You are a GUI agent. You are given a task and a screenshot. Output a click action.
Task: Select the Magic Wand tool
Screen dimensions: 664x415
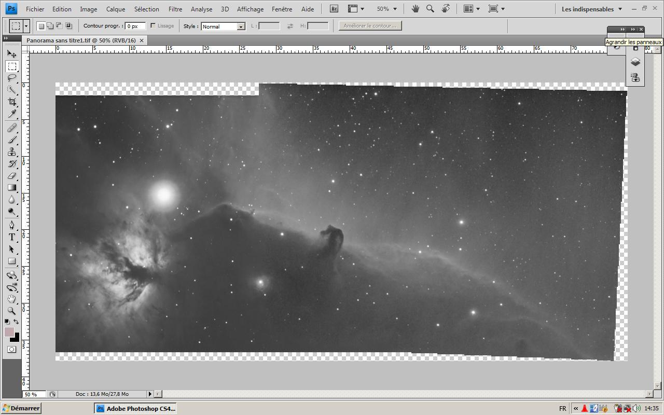11,90
